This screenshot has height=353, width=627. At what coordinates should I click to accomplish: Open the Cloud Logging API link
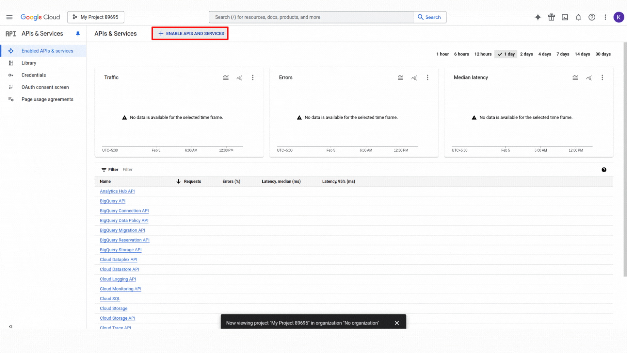pyautogui.click(x=118, y=279)
